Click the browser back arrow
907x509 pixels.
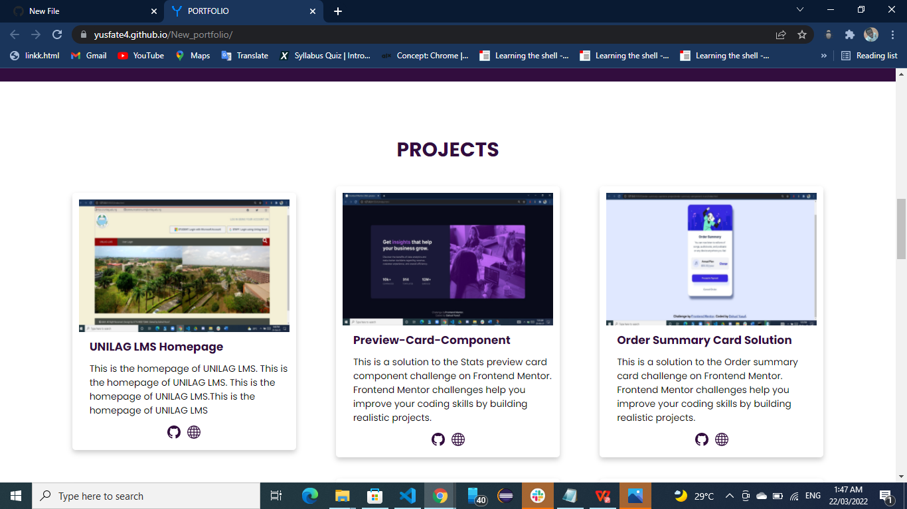pos(15,34)
